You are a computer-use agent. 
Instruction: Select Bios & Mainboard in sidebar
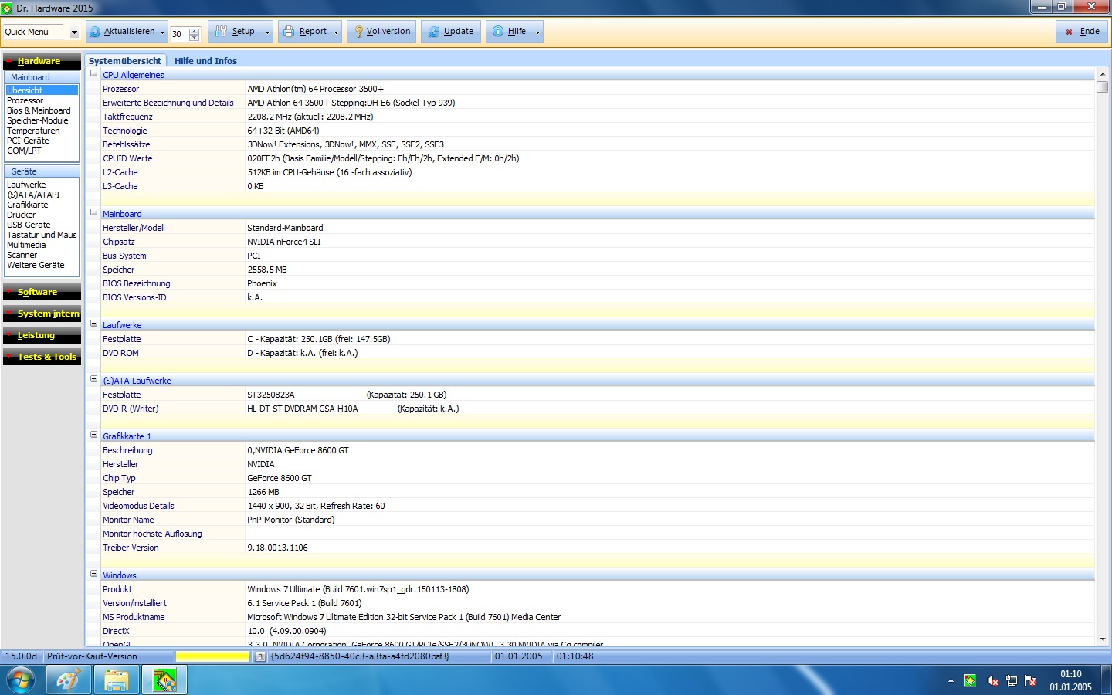click(x=39, y=110)
